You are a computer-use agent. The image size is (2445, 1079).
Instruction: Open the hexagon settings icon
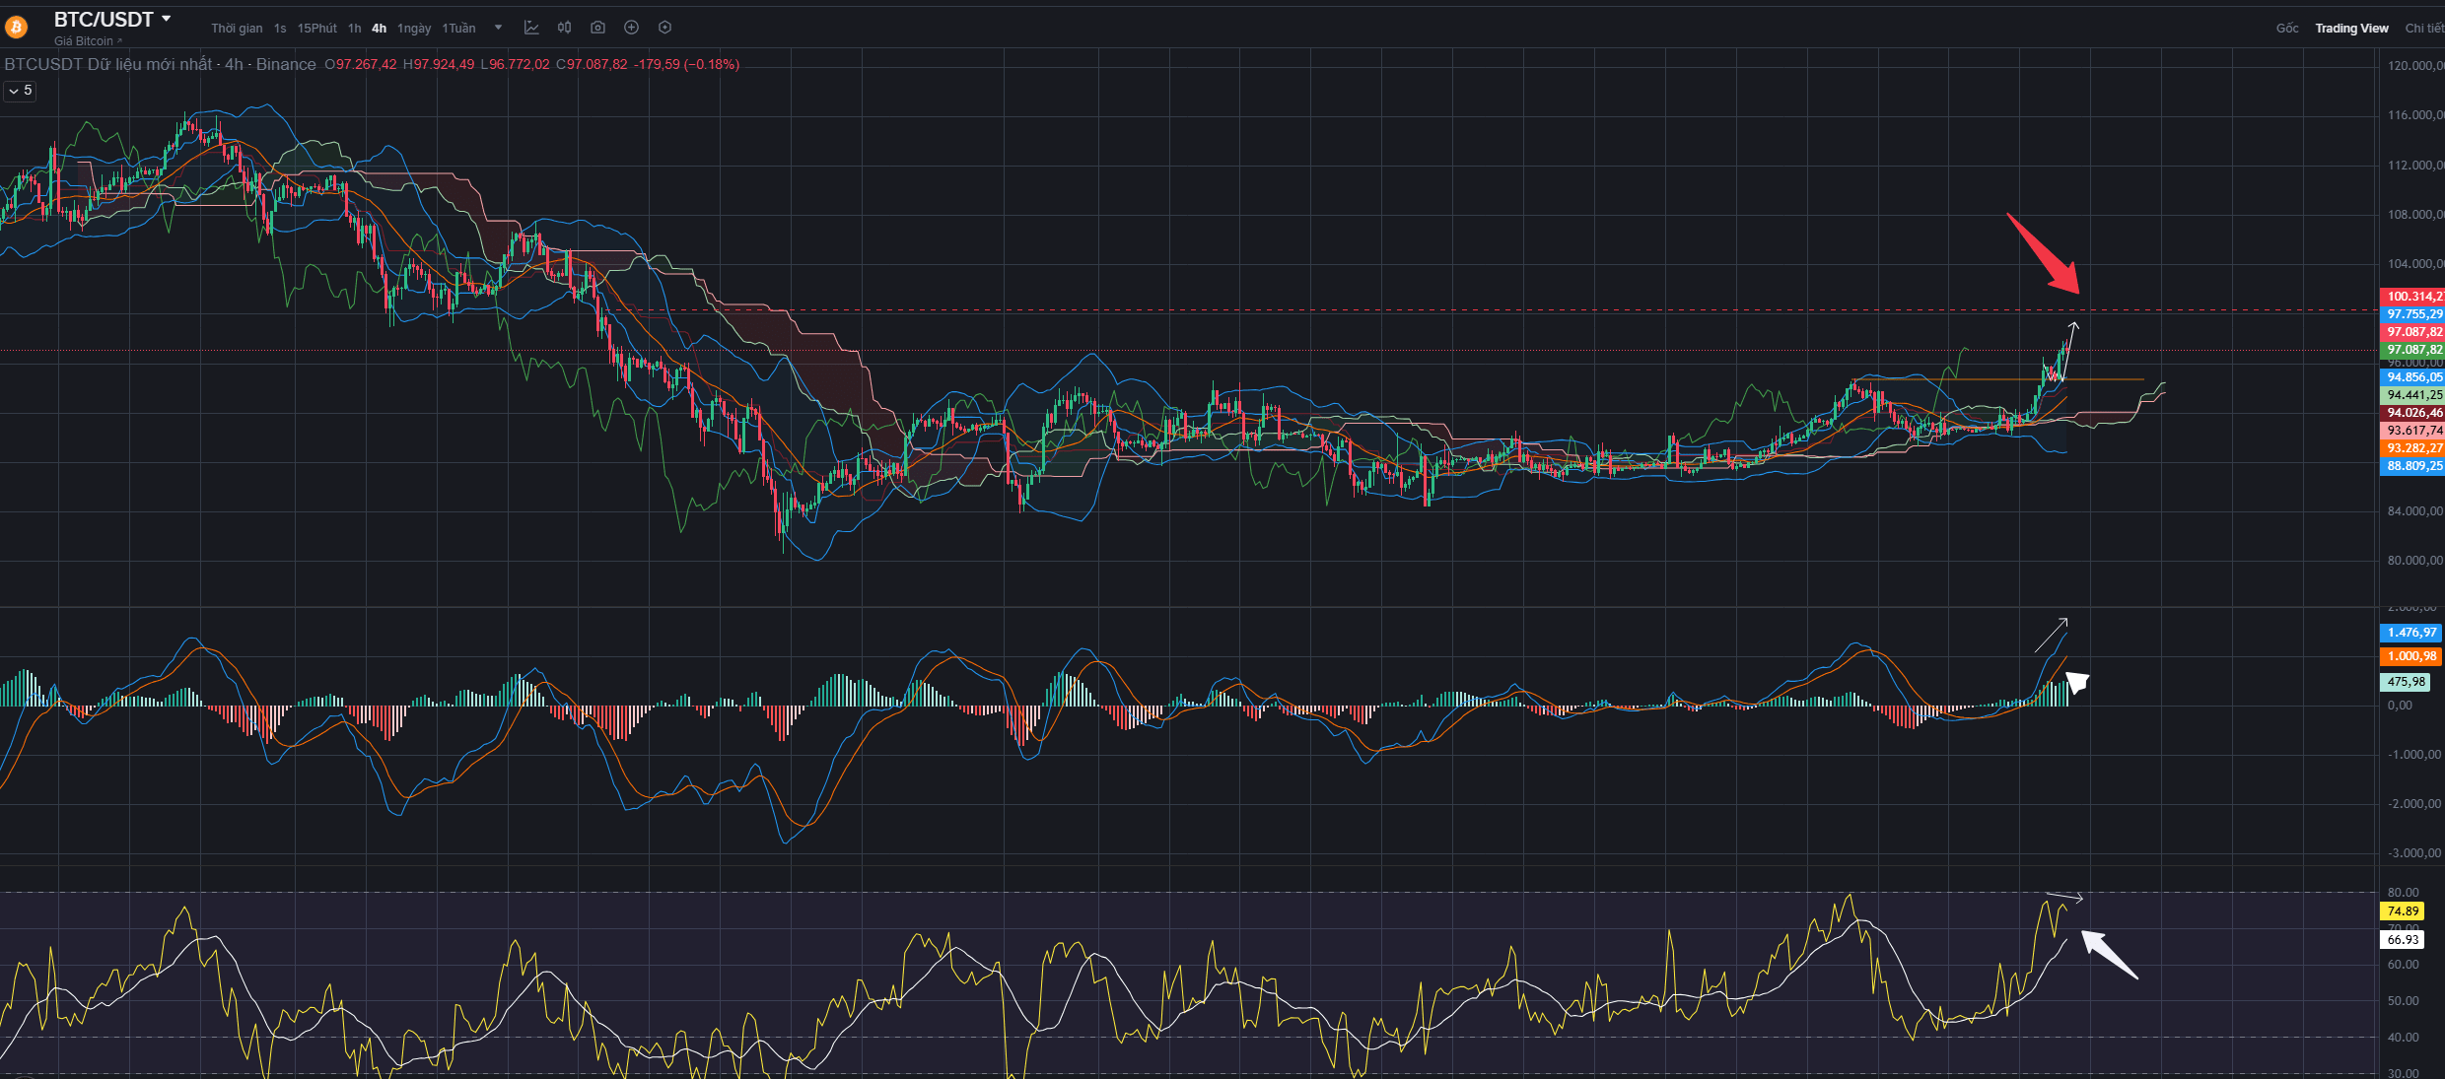(664, 28)
